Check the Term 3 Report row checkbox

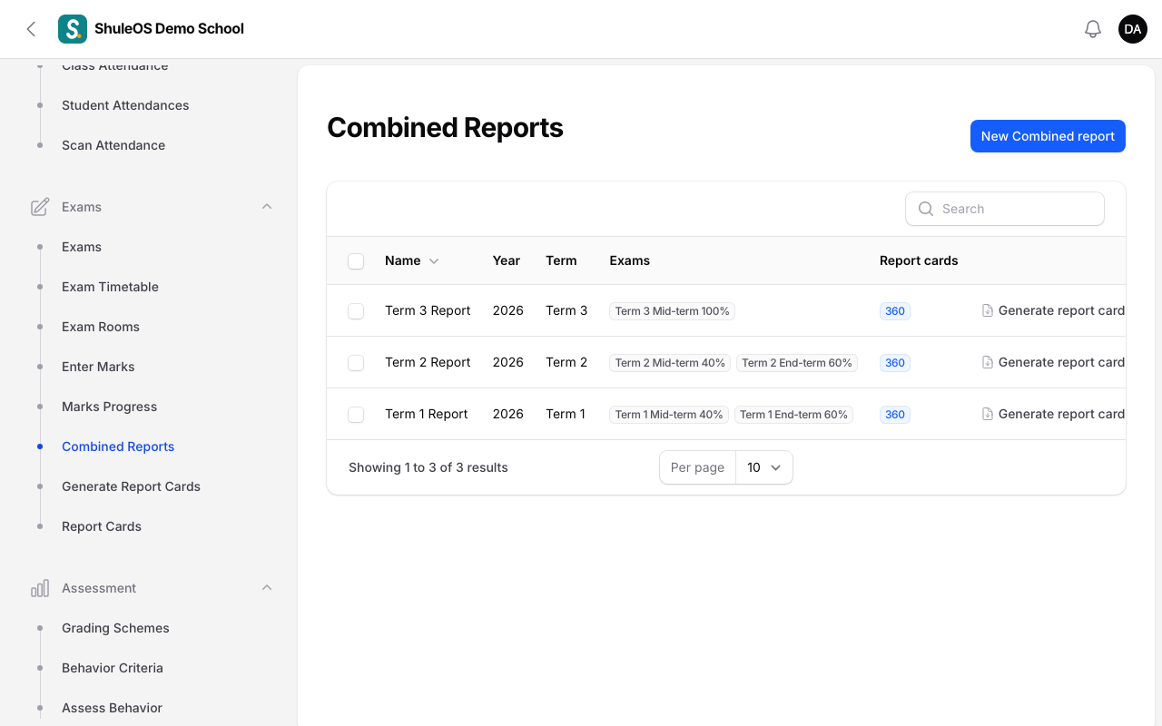pos(356,311)
